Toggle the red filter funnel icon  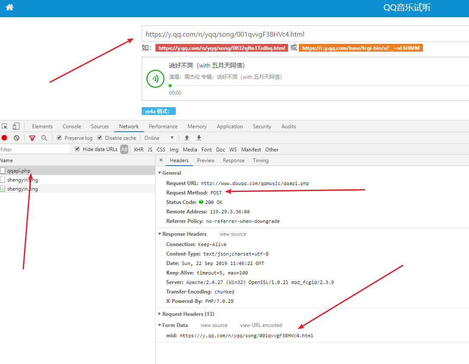tap(32, 138)
